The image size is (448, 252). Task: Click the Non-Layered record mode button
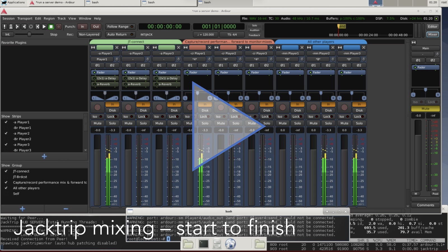click(89, 34)
